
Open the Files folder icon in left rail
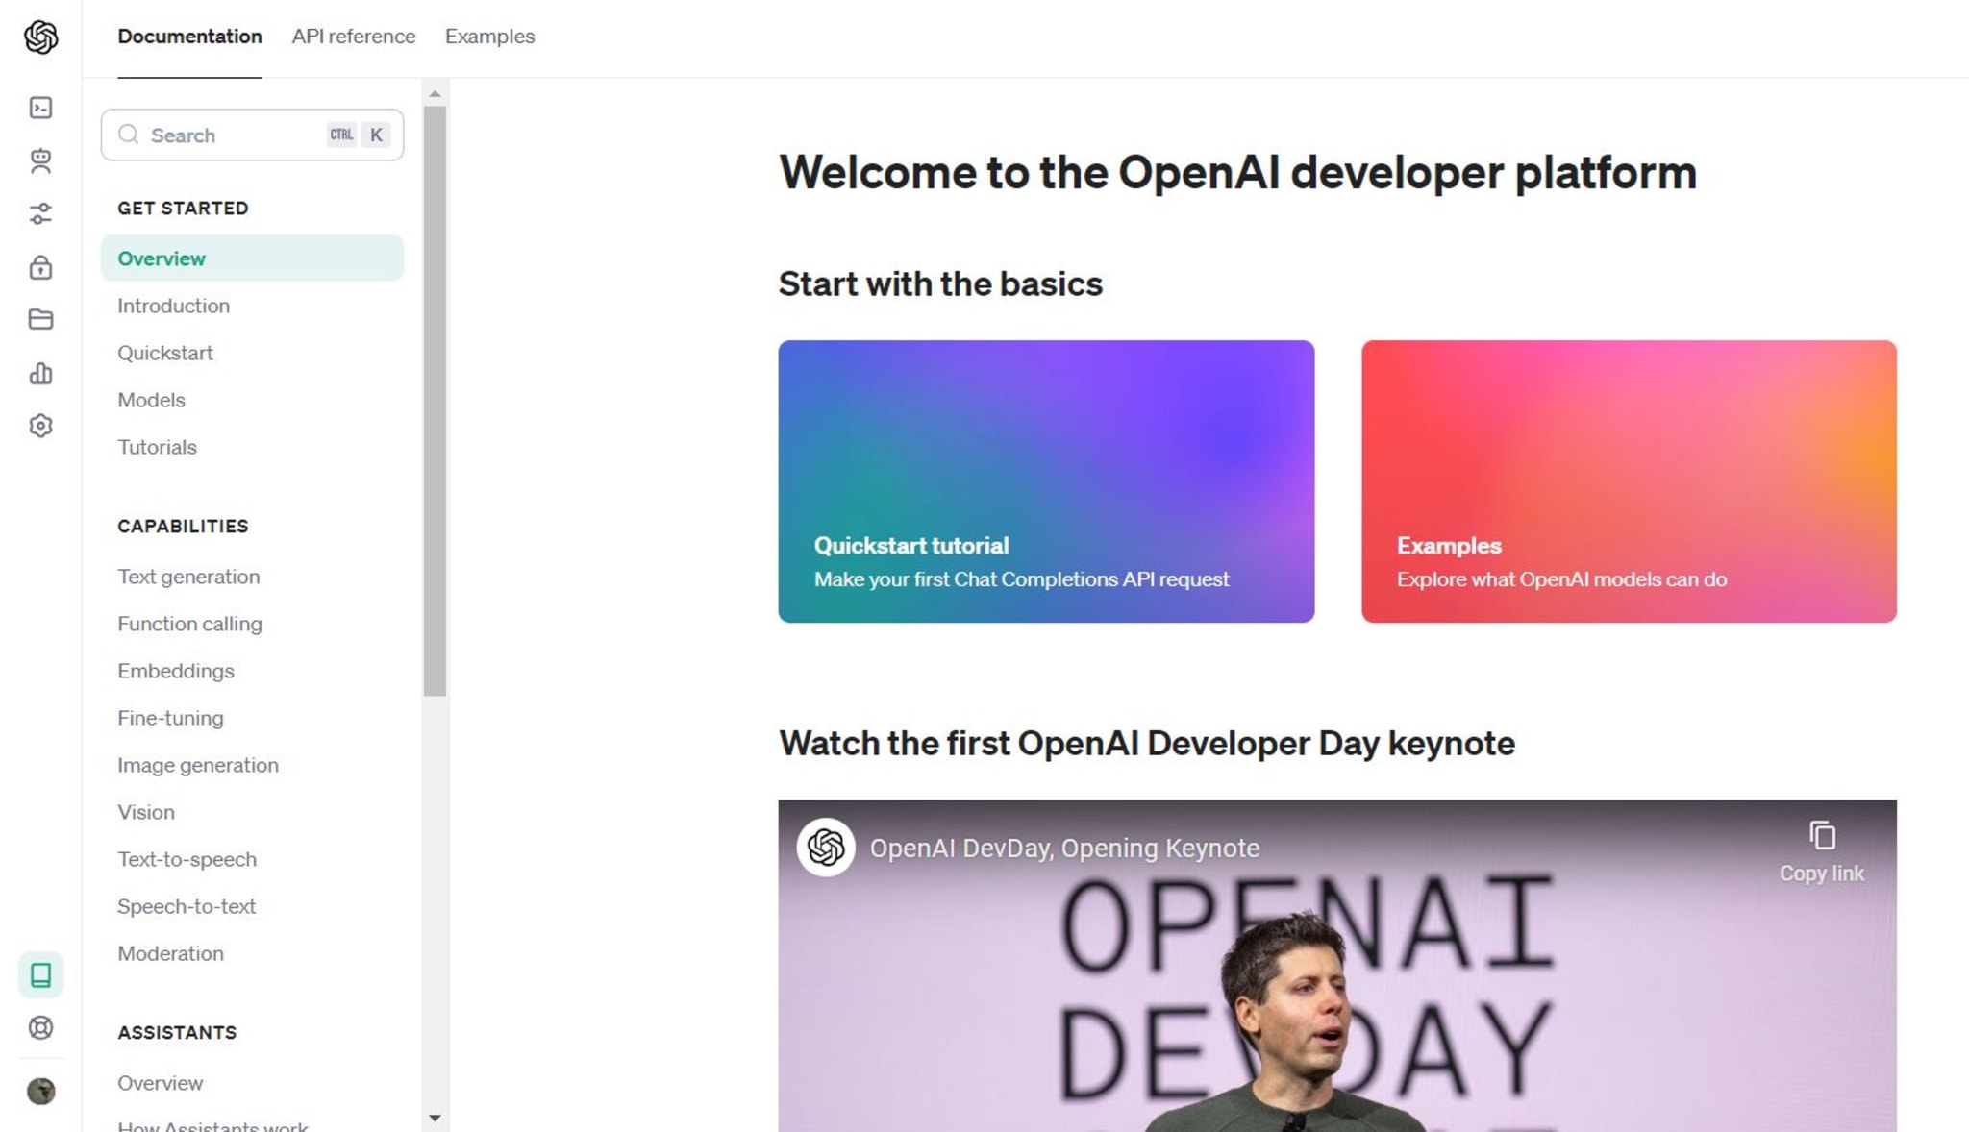[40, 319]
